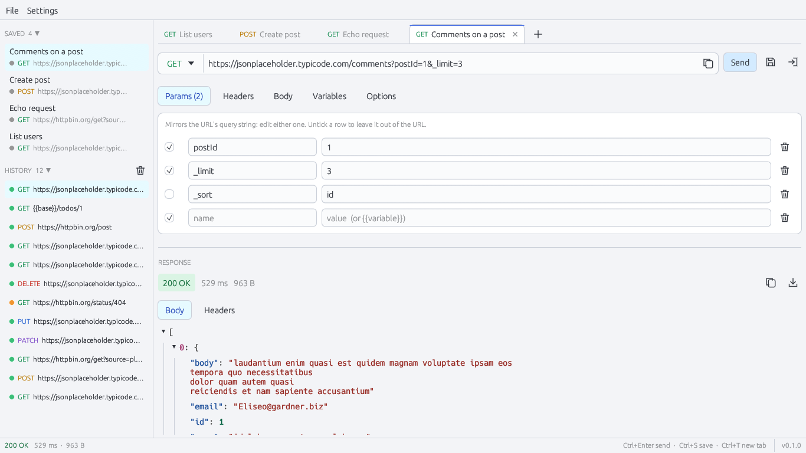
Task: Toggle the empty name row checkbox
Action: coord(169,218)
